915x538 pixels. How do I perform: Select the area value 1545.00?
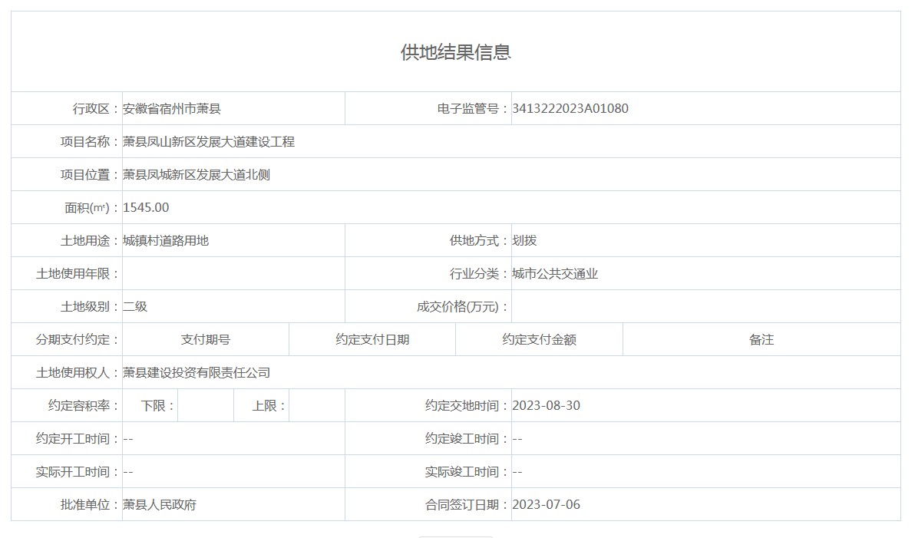point(146,208)
